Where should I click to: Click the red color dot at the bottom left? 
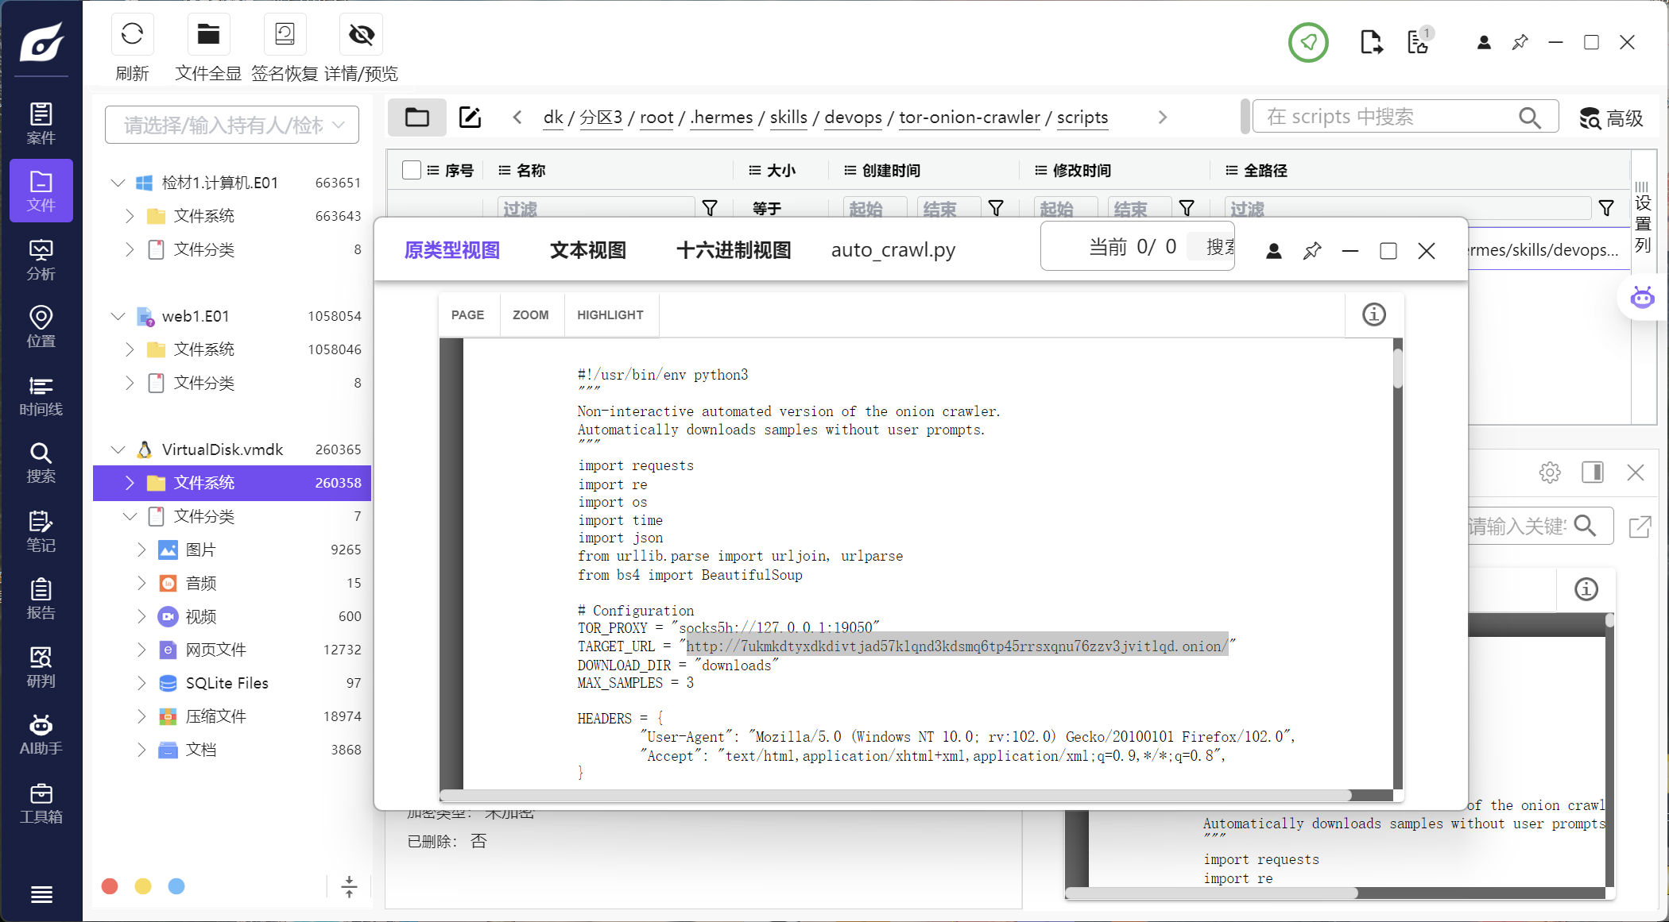tap(110, 886)
